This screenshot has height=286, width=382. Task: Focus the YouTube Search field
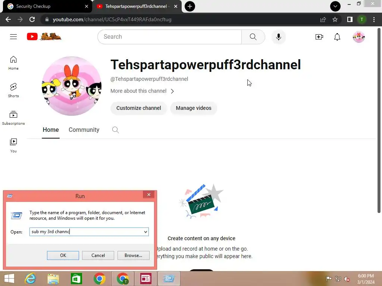click(x=170, y=37)
